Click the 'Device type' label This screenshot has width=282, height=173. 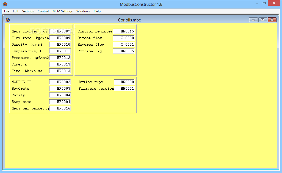coord(91,82)
